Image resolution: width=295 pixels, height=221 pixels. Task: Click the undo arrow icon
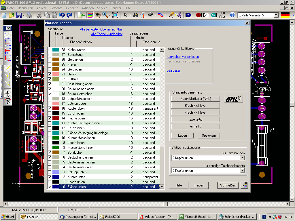click(x=62, y=15)
